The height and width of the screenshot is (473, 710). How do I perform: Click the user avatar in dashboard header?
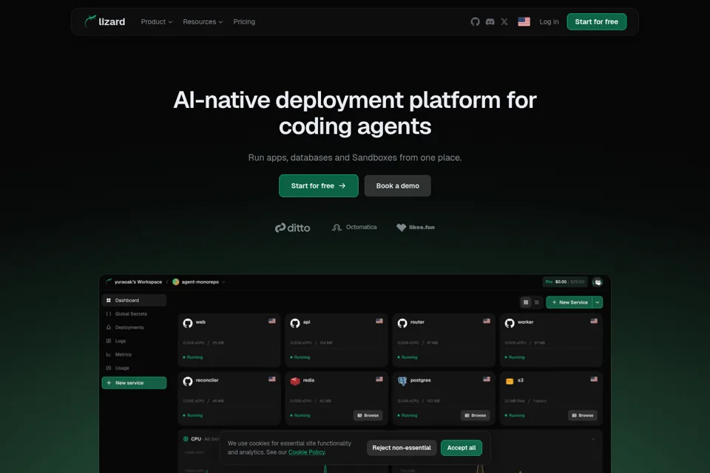coord(598,282)
